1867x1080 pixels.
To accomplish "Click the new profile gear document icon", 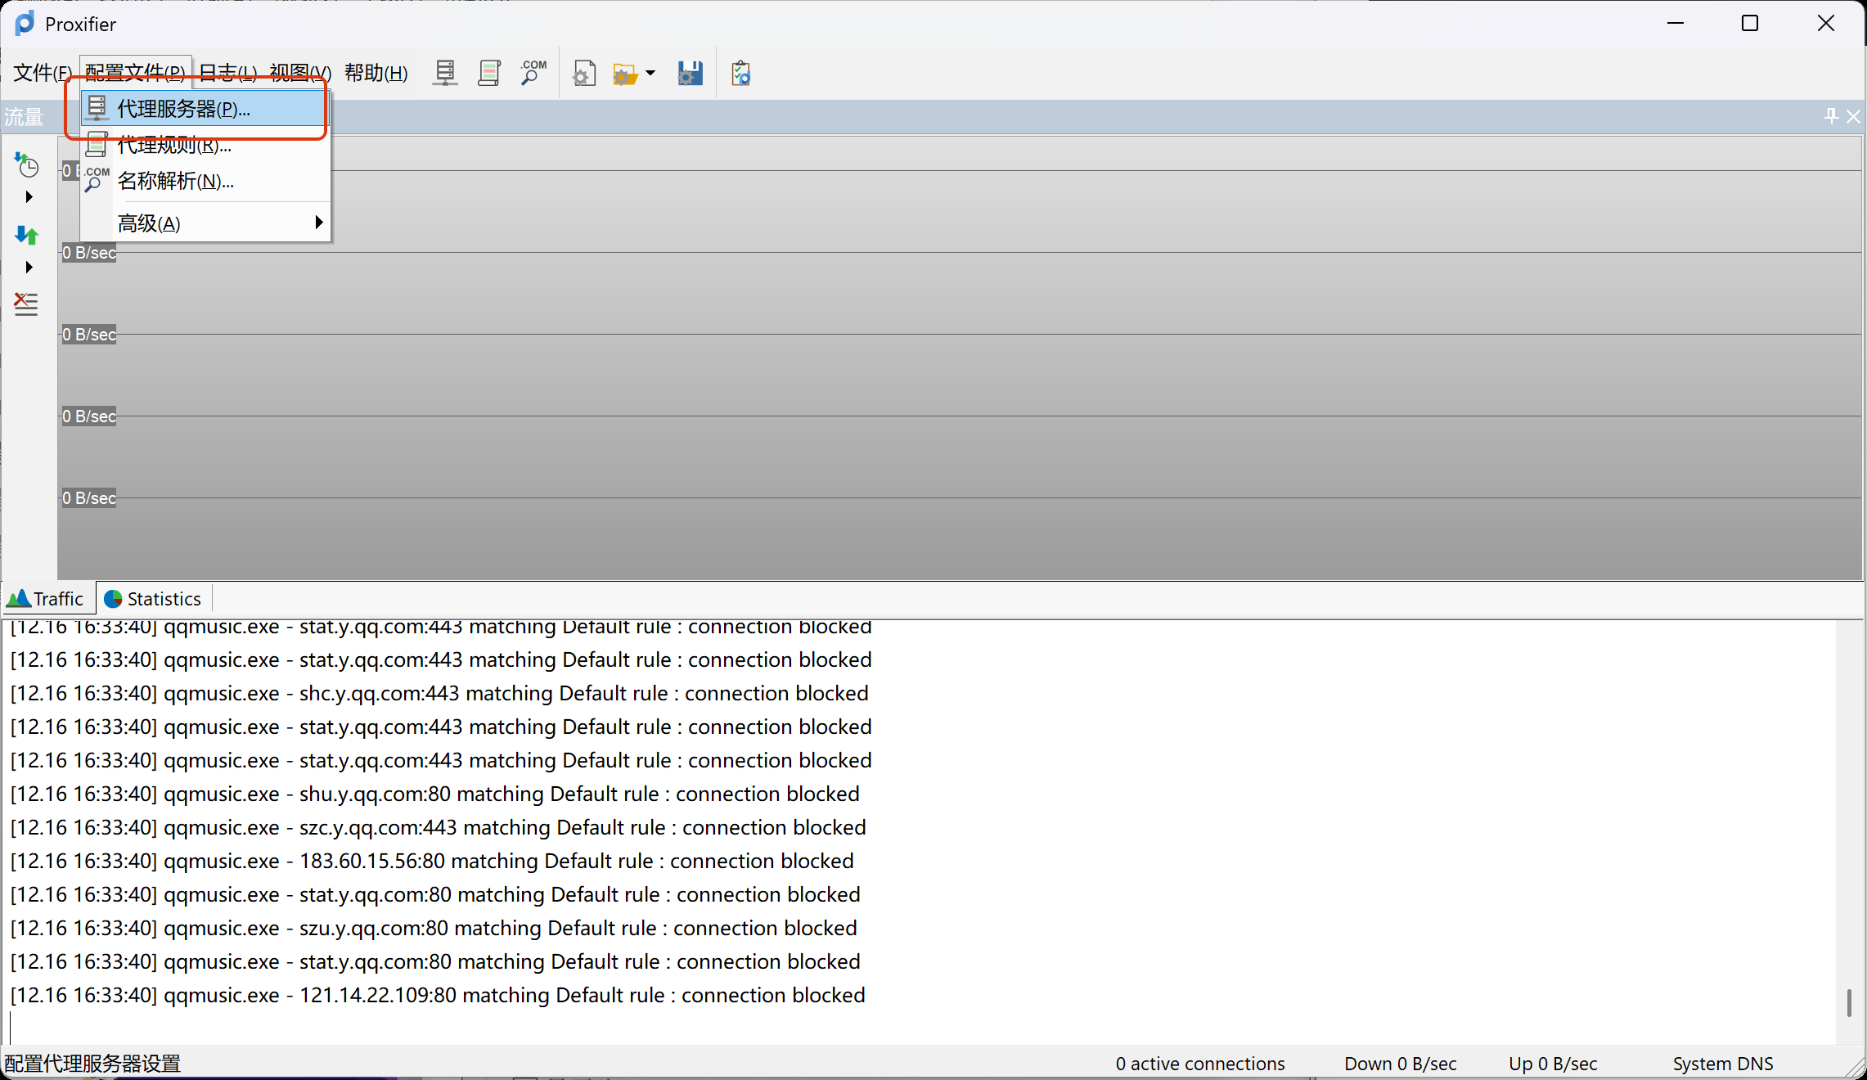I will (x=584, y=74).
